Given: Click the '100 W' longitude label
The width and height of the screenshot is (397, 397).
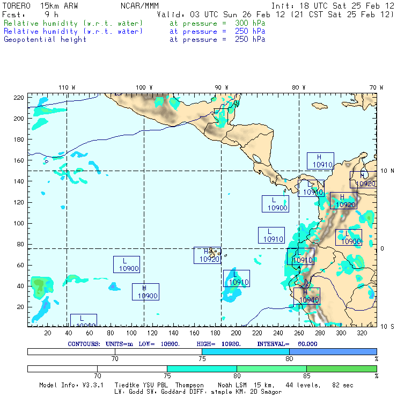Looking at the screenshot, I should point(144,87).
